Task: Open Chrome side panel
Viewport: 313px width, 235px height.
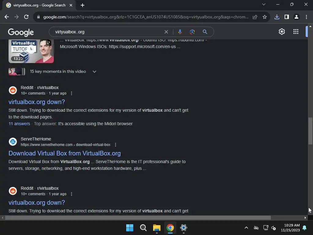Action: [x=287, y=17]
